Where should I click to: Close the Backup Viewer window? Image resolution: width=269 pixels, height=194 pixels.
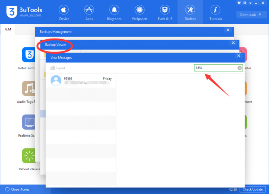tap(233, 43)
